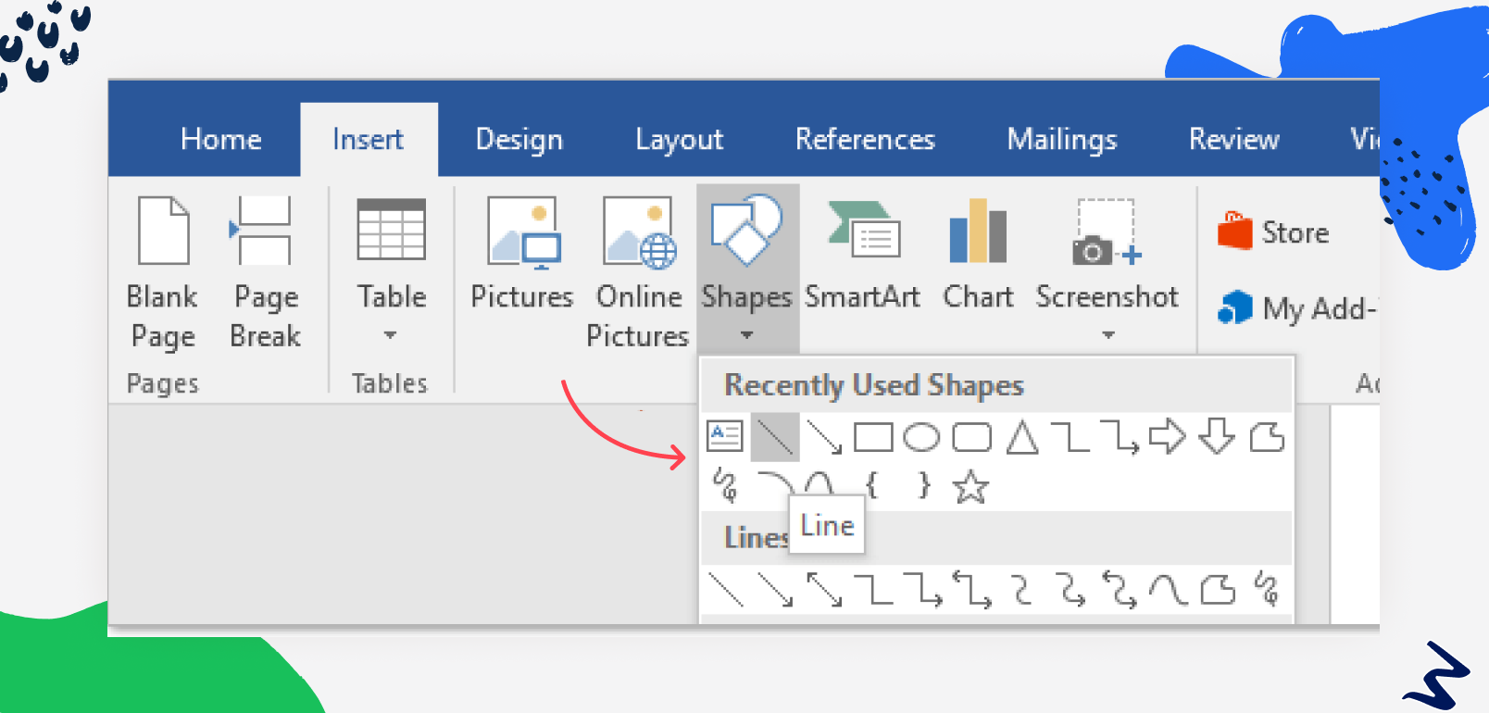This screenshot has height=713, width=1489.
Task: Choose the Left Brace shape
Action: (871, 484)
